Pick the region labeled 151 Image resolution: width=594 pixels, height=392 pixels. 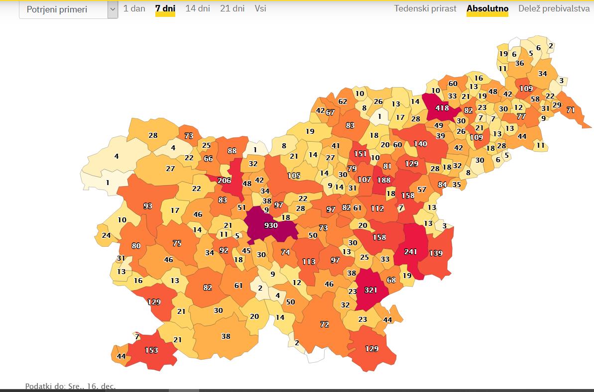coord(360,154)
